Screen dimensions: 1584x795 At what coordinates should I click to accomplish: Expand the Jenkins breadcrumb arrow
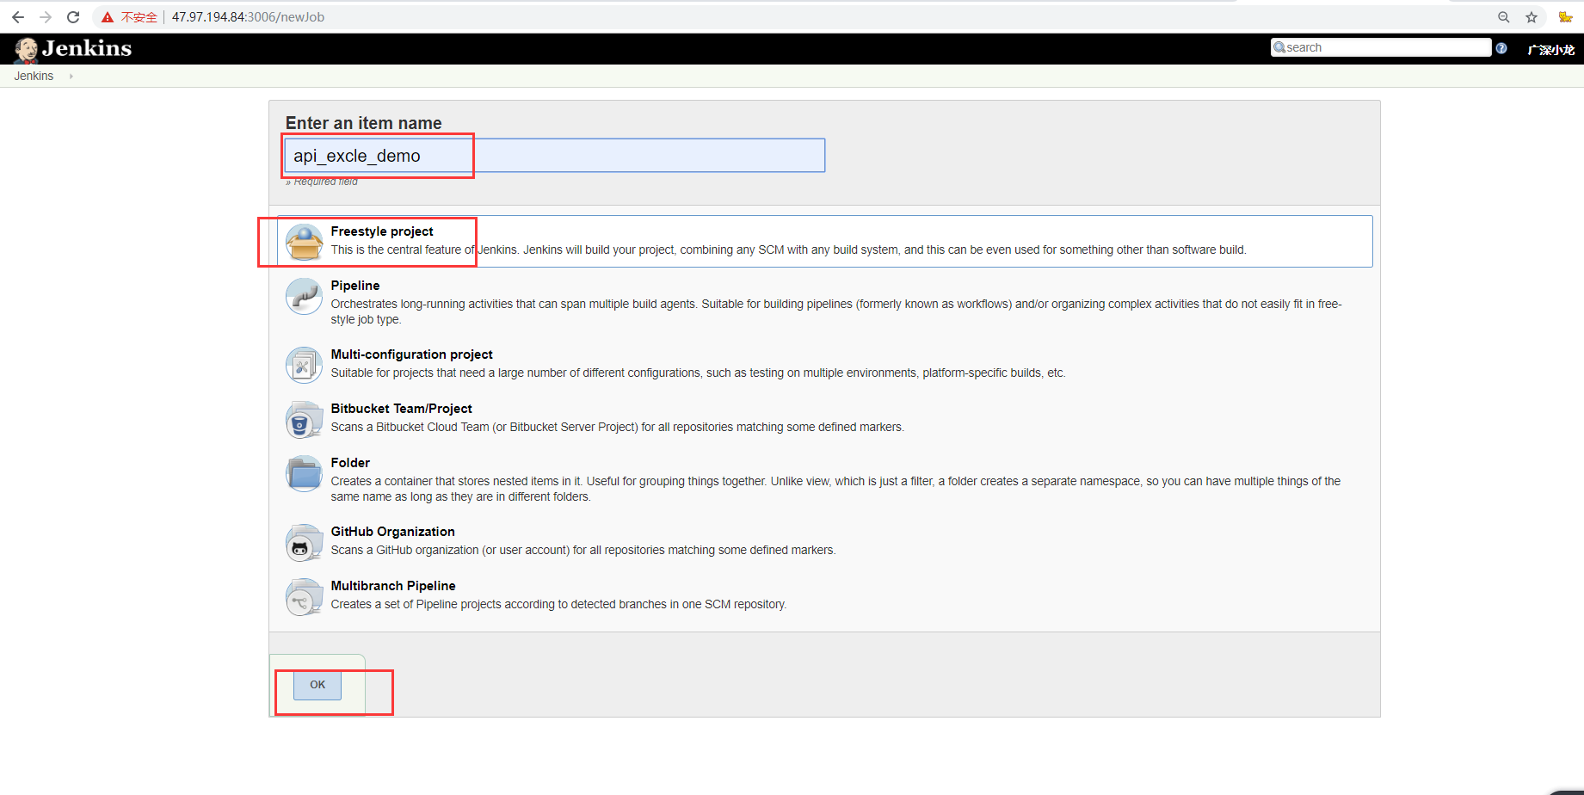coord(71,77)
